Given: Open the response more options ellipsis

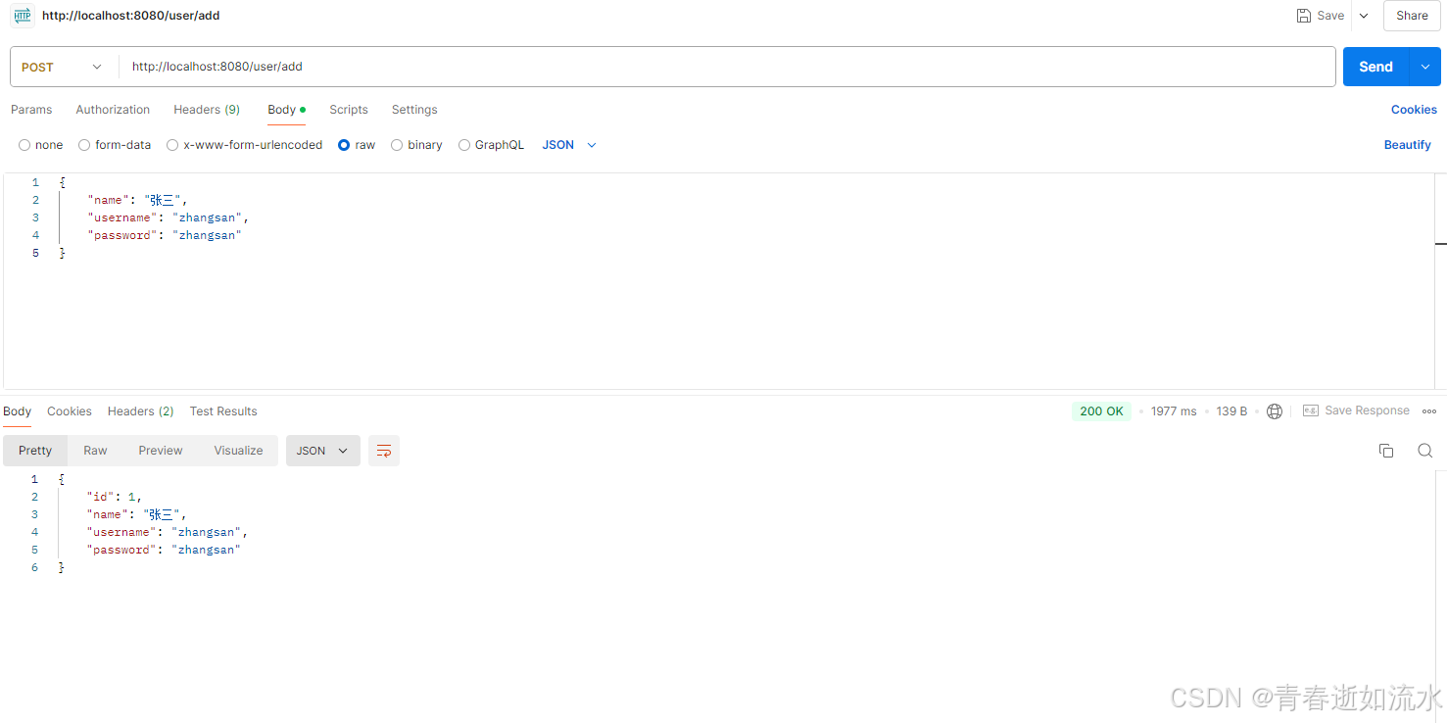Looking at the screenshot, I should pos(1429,411).
